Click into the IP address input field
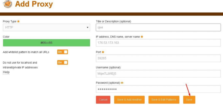 [158, 43]
